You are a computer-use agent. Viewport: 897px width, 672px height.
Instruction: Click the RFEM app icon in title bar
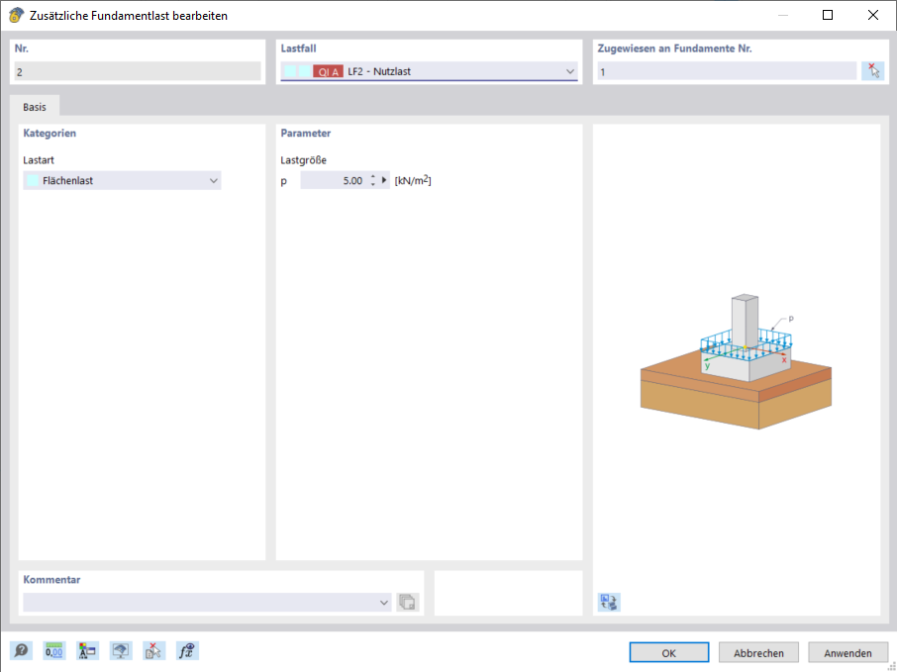pyautogui.click(x=16, y=16)
